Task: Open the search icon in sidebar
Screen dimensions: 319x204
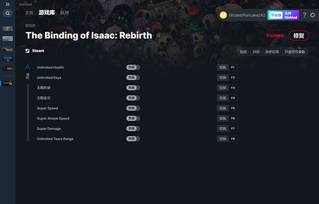Action: coord(7,13)
